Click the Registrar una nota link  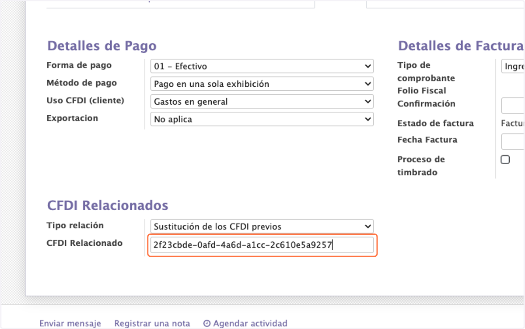coord(152,323)
